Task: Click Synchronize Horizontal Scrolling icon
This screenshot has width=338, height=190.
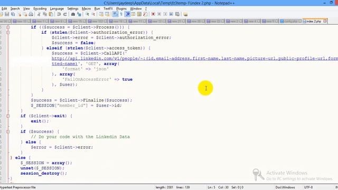Action: (x=107, y=14)
